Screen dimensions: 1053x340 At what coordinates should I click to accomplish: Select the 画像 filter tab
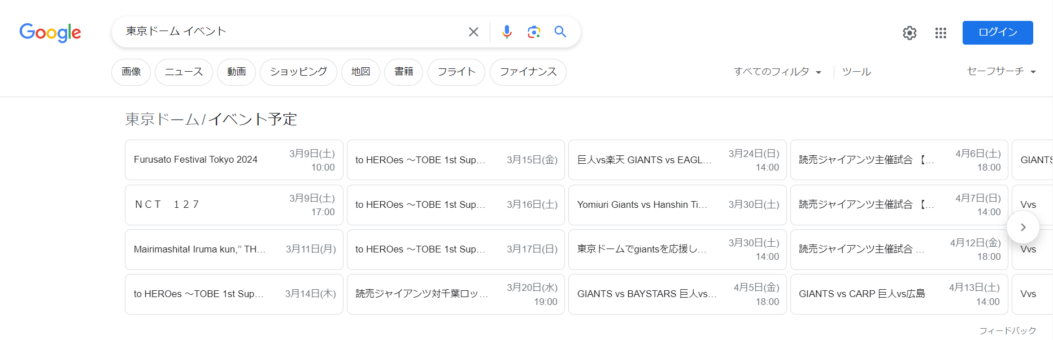tap(131, 72)
